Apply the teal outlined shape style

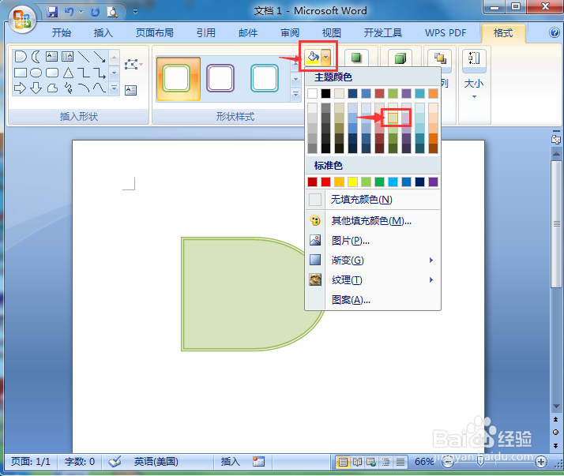click(265, 78)
